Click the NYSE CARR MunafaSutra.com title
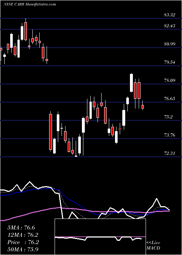182x255 pixels. 30,4
